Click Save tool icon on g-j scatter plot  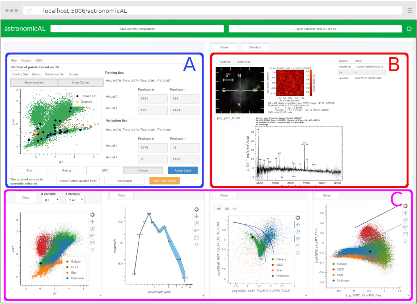(x=92, y=243)
